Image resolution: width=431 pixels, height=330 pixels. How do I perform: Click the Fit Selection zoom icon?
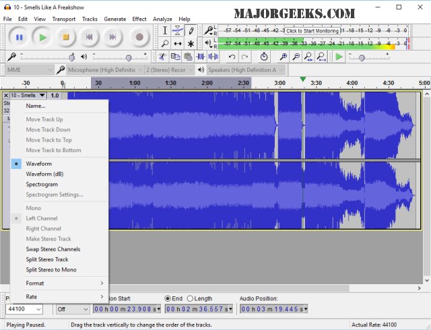pyautogui.click(x=308, y=57)
